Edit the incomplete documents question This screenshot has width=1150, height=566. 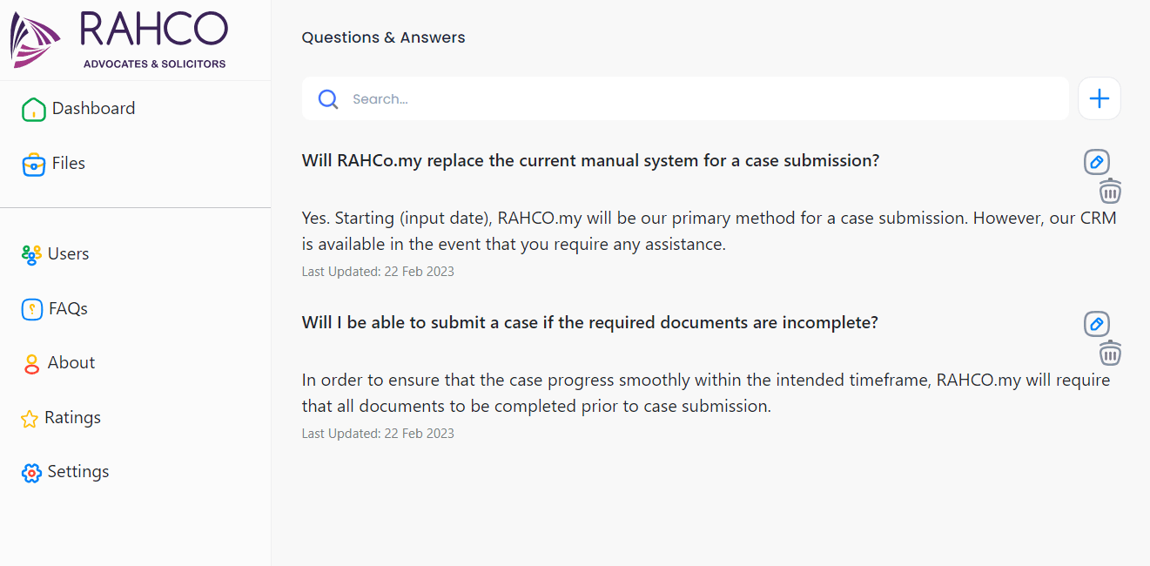[1097, 324]
